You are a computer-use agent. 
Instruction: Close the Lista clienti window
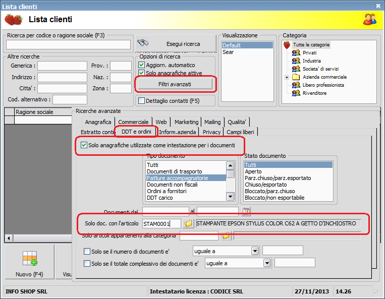[378, 6]
